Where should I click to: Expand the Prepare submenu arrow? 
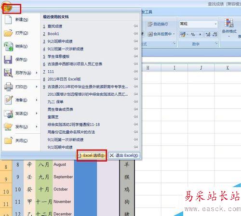[x=37, y=100]
